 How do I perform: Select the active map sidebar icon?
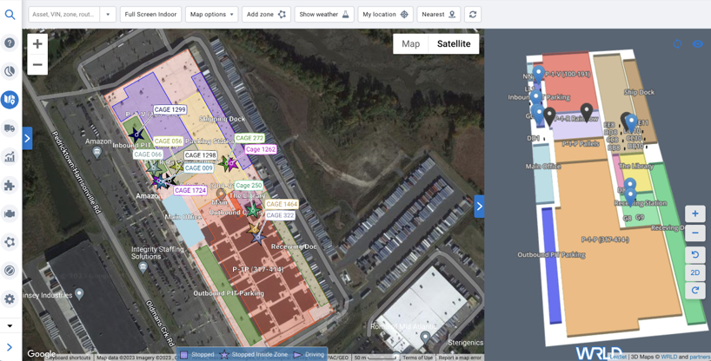pos(10,99)
